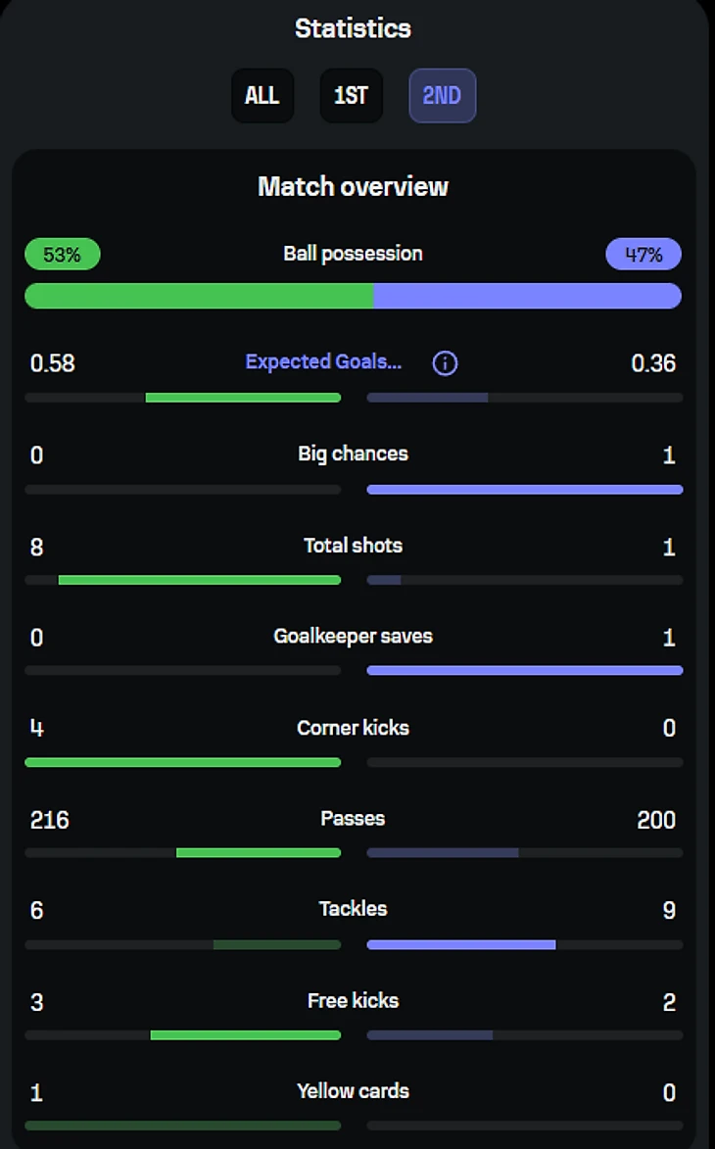Click the Passes stat label
This screenshot has width=715, height=1149.
pyautogui.click(x=353, y=819)
